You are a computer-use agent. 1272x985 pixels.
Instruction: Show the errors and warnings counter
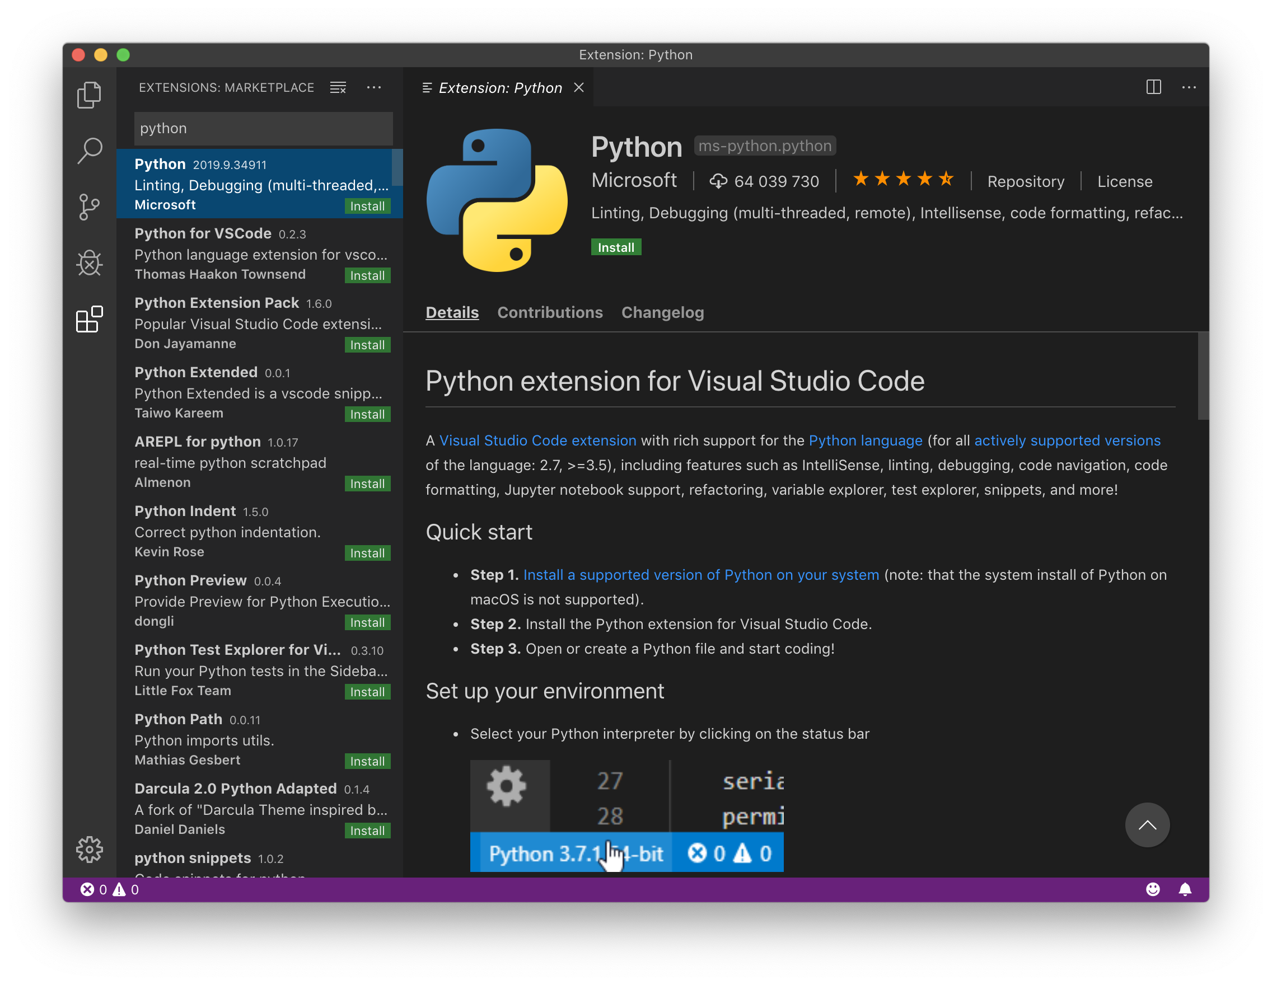tap(111, 889)
